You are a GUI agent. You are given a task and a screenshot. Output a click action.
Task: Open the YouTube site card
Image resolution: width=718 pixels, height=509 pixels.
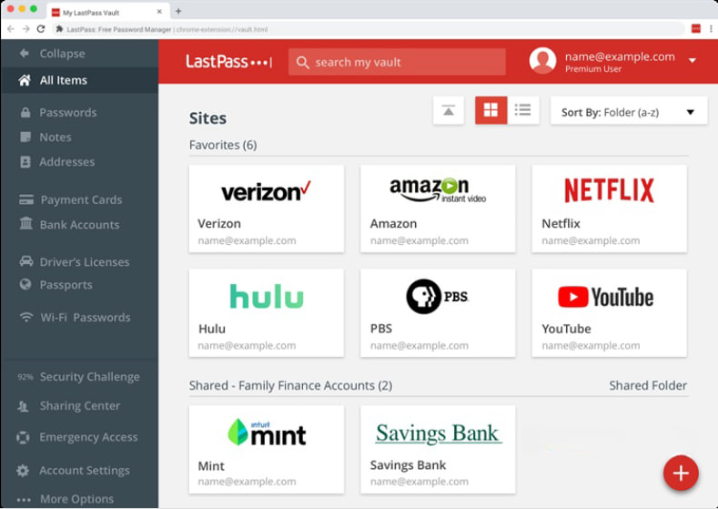609,313
